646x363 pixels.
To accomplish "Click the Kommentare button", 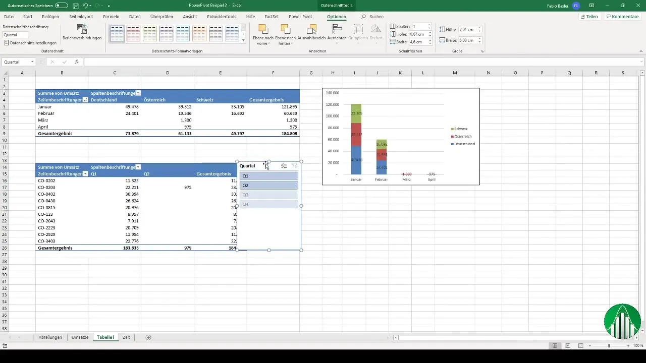I will point(623,17).
